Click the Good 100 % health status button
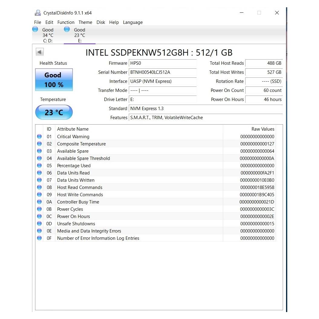Screen dimensions: 319x319 pos(54,80)
